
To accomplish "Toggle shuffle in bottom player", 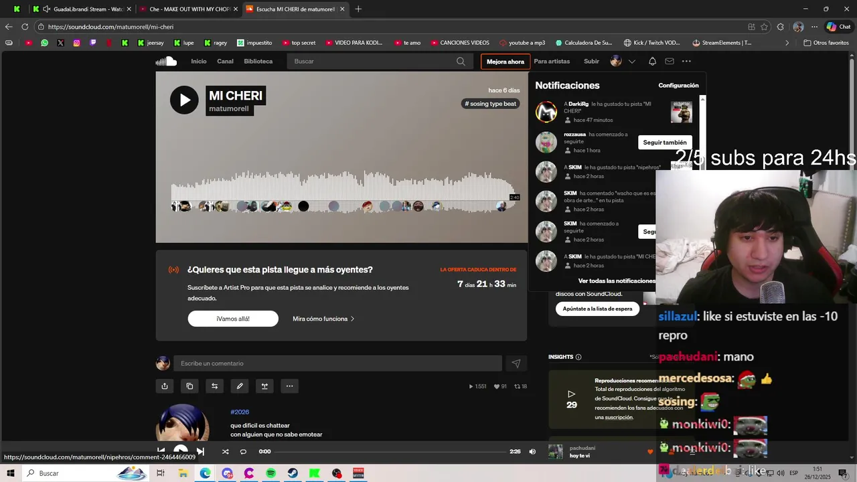I will pyautogui.click(x=225, y=452).
